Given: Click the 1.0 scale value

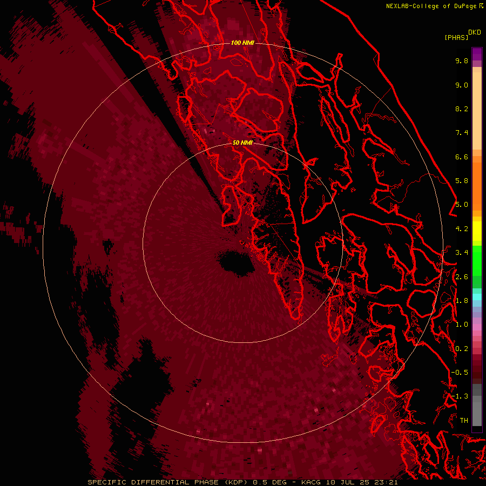Looking at the screenshot, I should click(462, 325).
